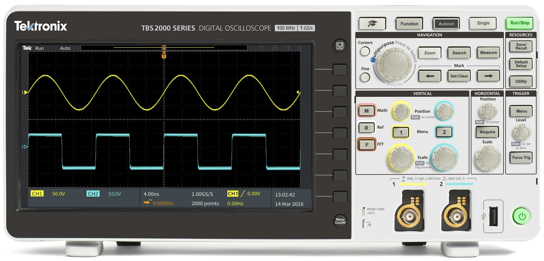Click the help question mark icon on screen

tap(300, 48)
